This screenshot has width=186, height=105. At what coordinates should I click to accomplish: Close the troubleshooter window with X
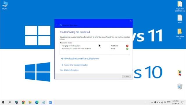tap(130, 21)
